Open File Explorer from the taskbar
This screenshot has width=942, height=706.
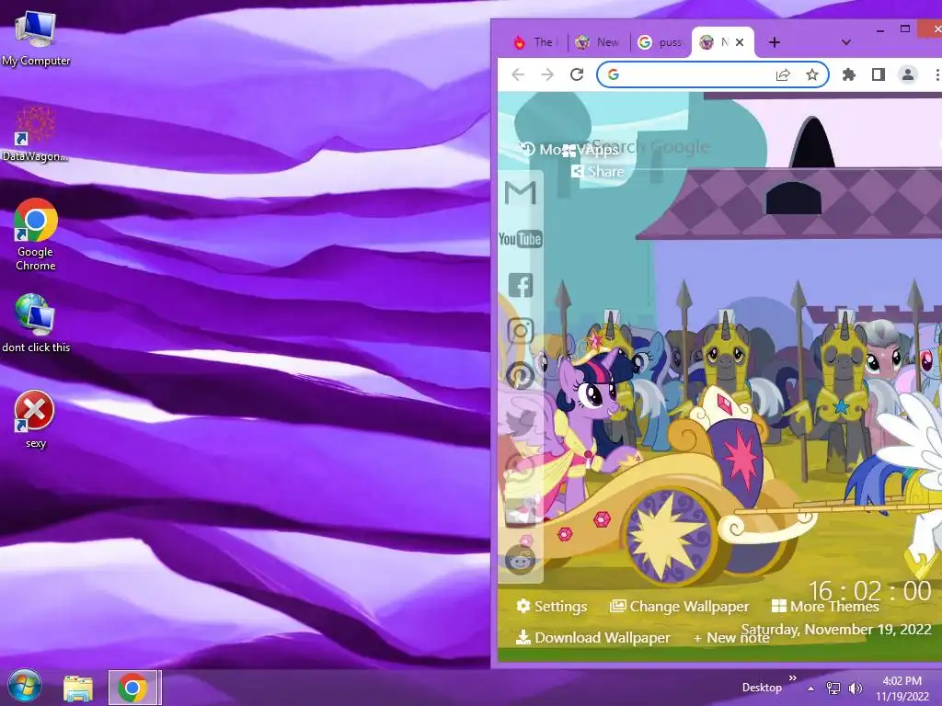[78, 688]
